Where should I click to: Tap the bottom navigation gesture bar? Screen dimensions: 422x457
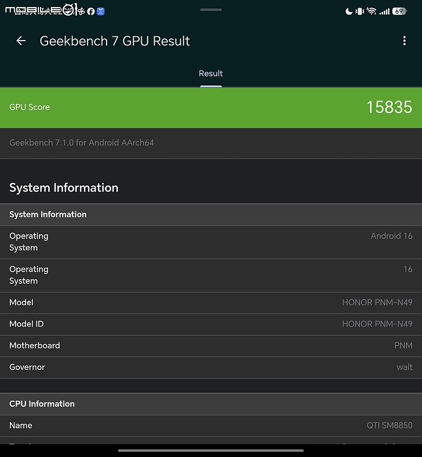click(x=211, y=451)
